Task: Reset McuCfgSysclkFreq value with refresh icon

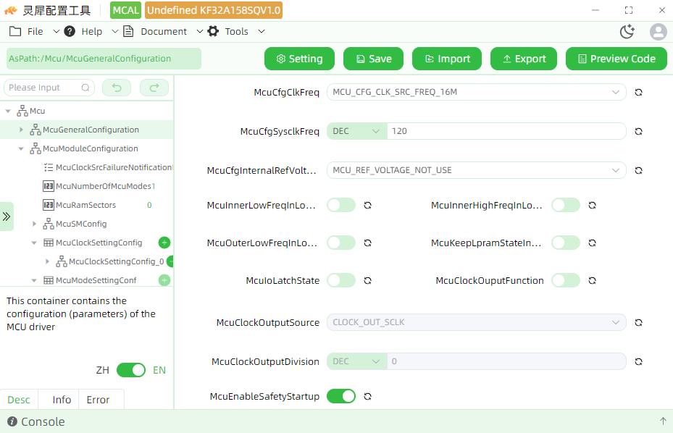Action: 639,131
